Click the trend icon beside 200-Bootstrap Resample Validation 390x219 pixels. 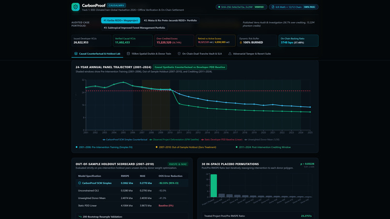(x=80, y=217)
